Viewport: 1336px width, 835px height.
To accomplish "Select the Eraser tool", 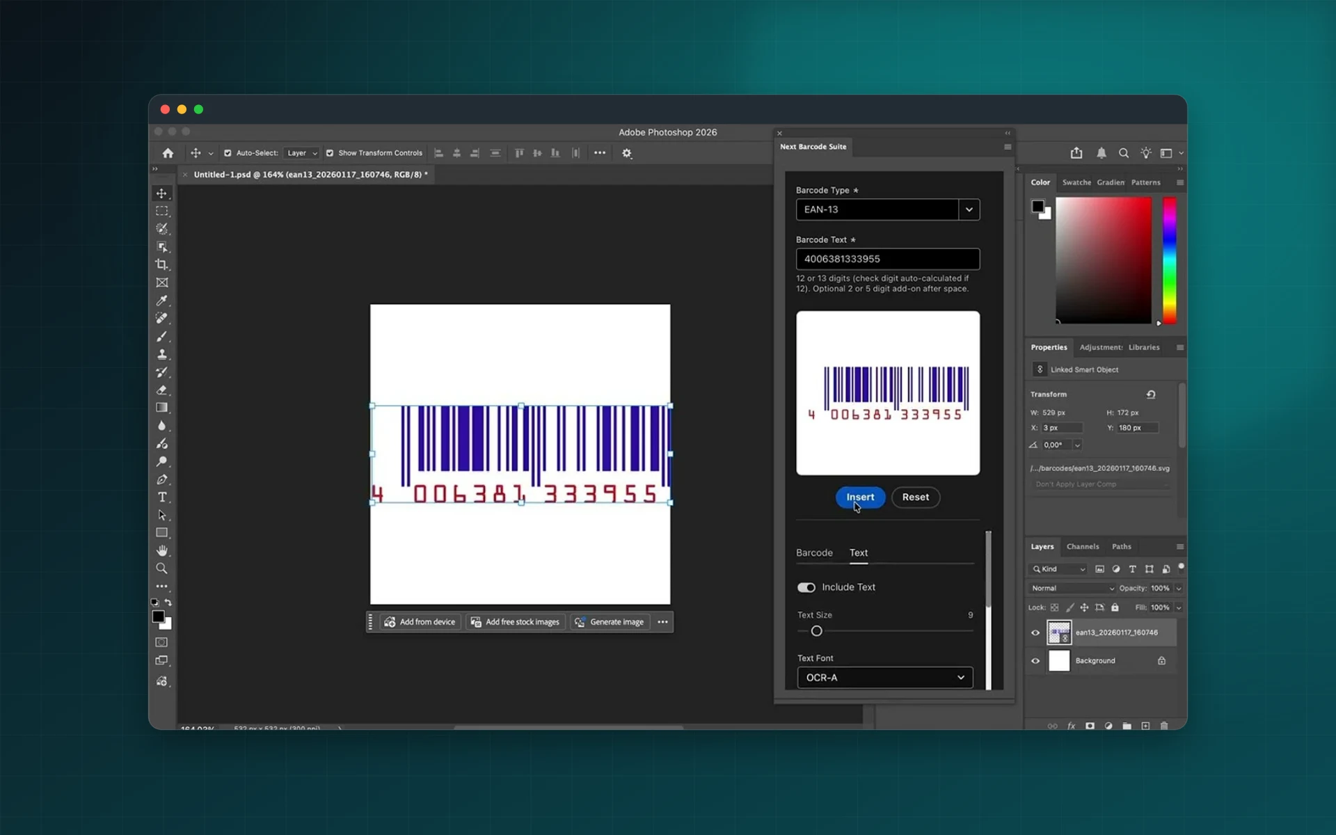I will [161, 390].
